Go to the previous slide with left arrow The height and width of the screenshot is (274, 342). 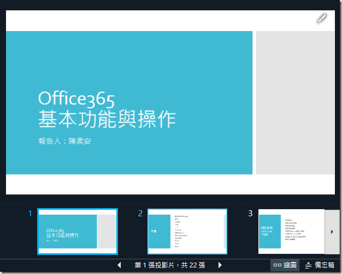click(x=120, y=265)
